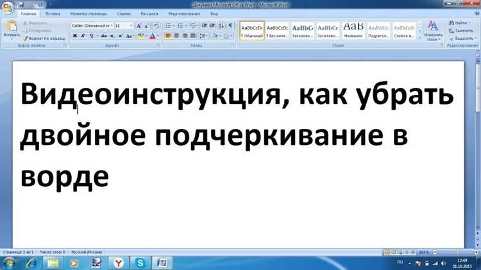This screenshot has height=270, width=481.
Task: Open the line spacing dropdown
Action: coord(203,36)
